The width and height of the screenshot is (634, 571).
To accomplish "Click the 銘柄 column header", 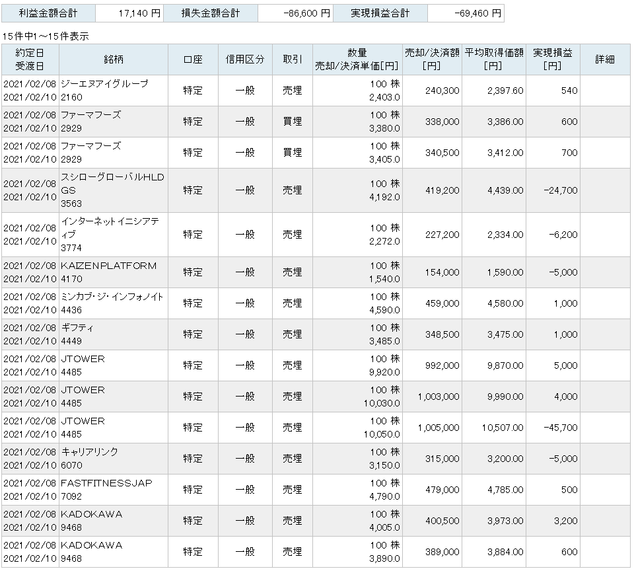I will 113,59.
